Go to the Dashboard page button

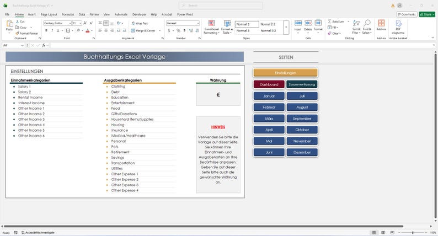coord(269,84)
